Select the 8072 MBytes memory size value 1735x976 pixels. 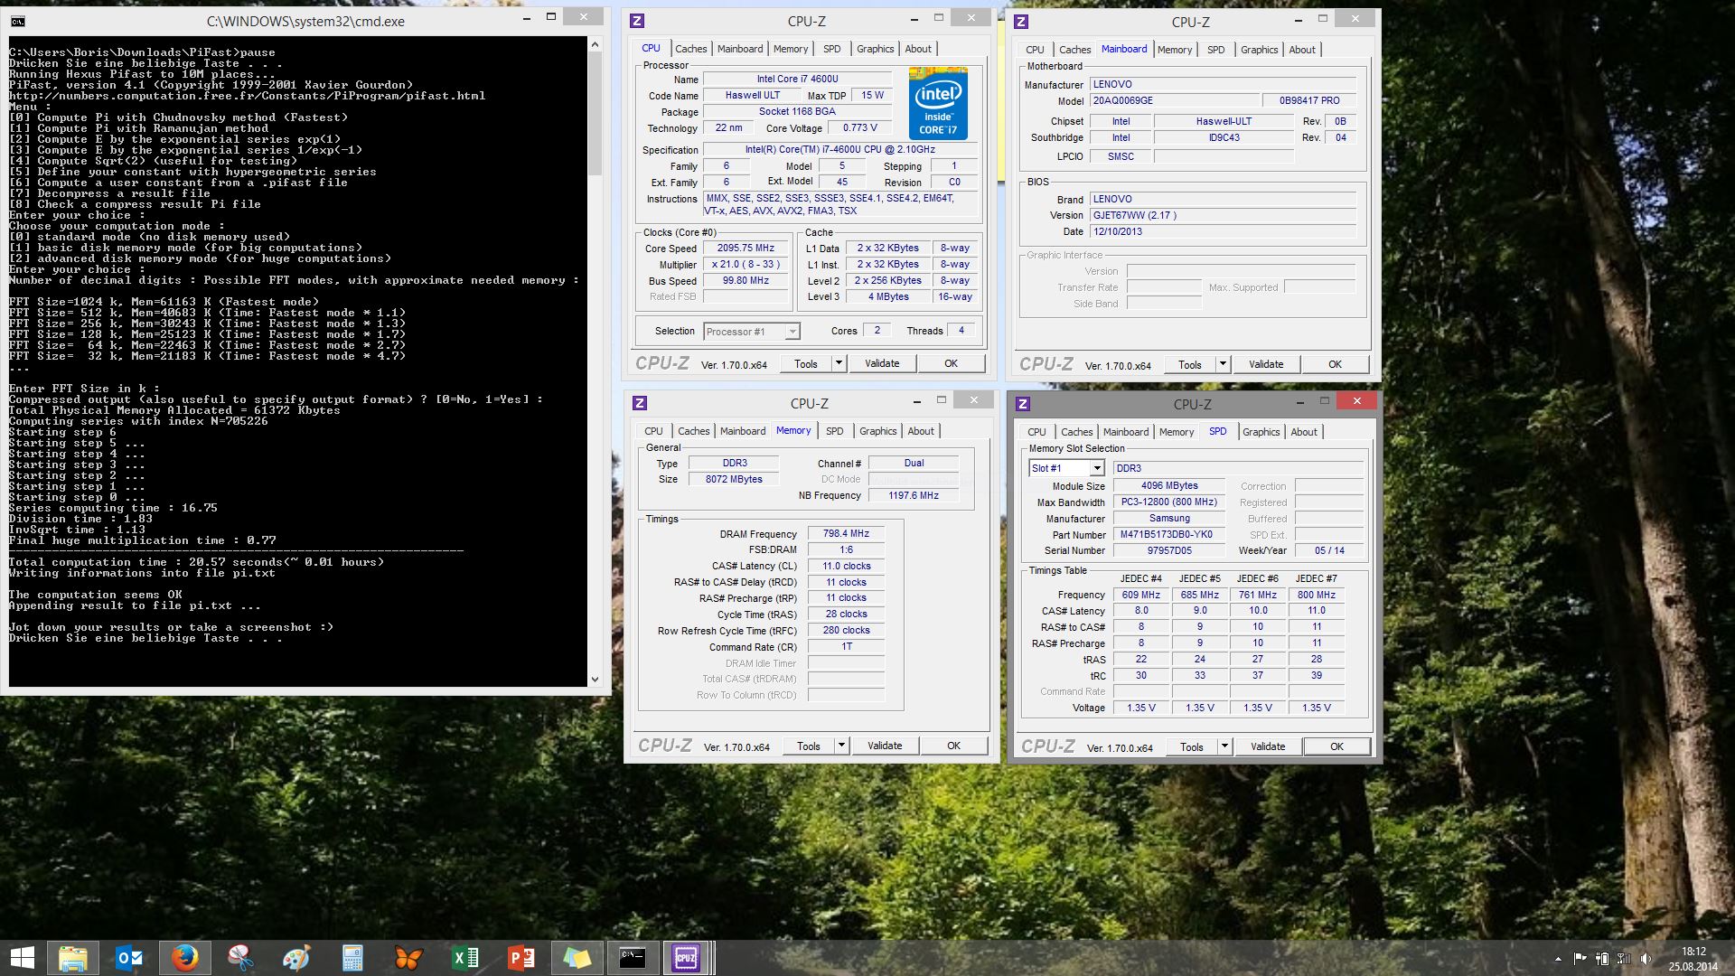click(734, 479)
